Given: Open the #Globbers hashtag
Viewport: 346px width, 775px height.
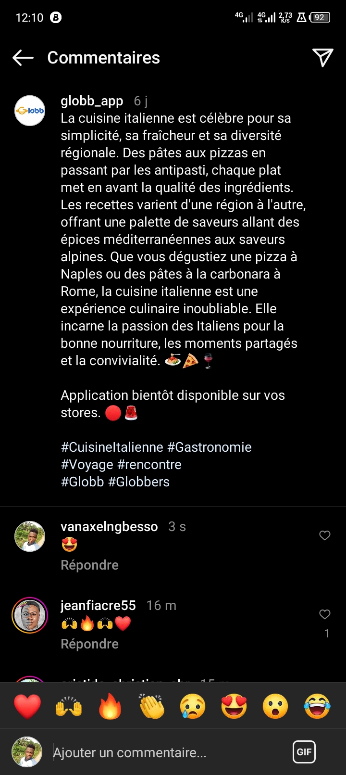Looking at the screenshot, I should 139,482.
